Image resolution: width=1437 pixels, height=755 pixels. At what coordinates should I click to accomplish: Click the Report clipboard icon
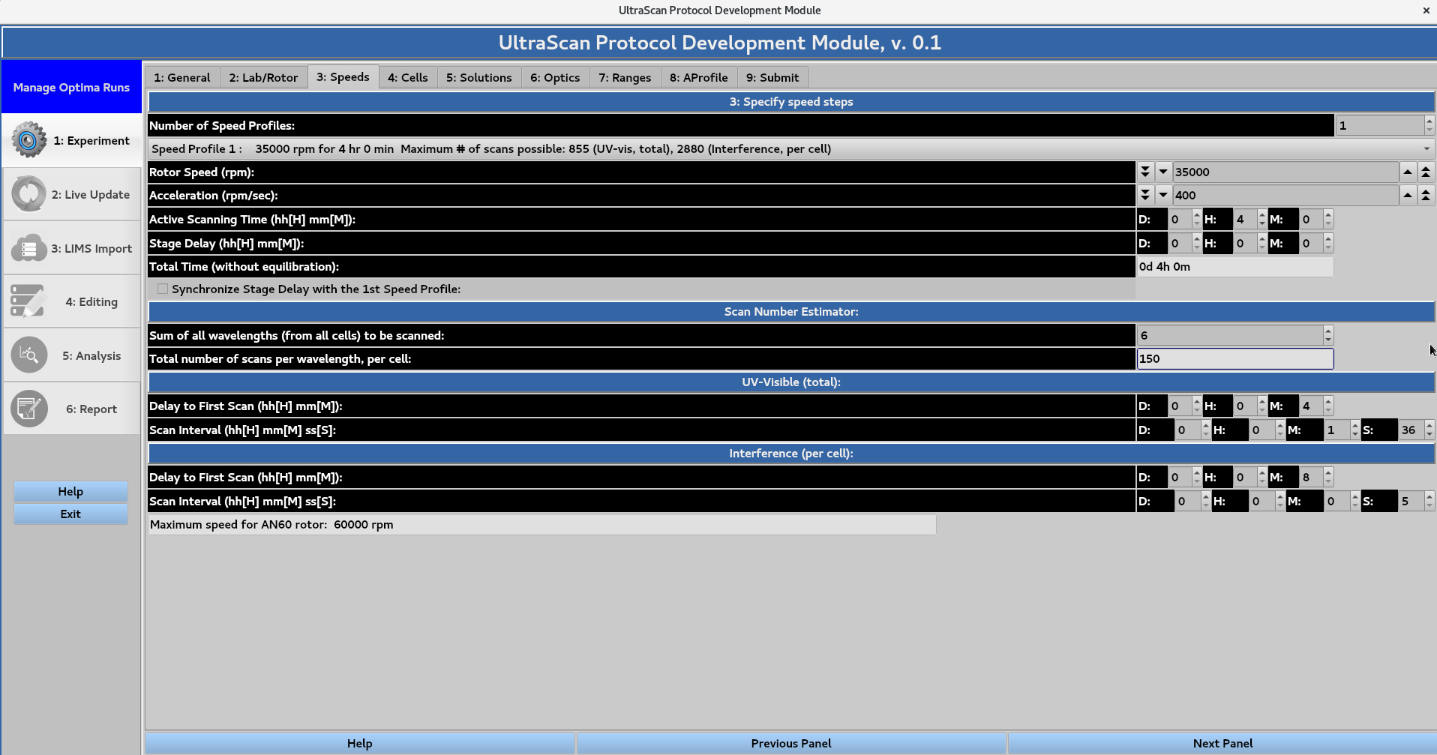coord(28,409)
